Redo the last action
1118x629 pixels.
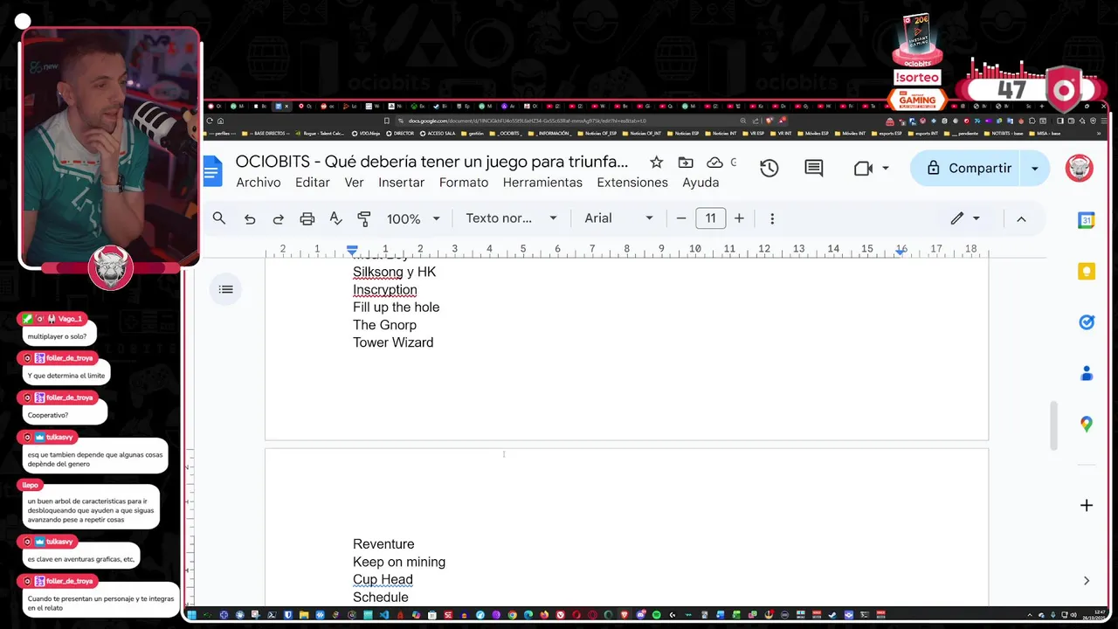(x=278, y=218)
